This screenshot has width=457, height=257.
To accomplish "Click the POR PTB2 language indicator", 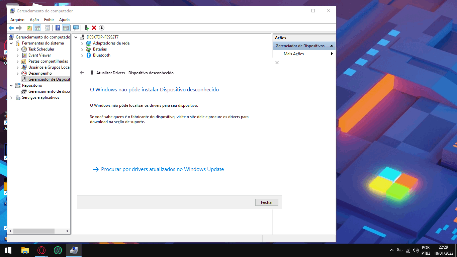I will click(426, 250).
